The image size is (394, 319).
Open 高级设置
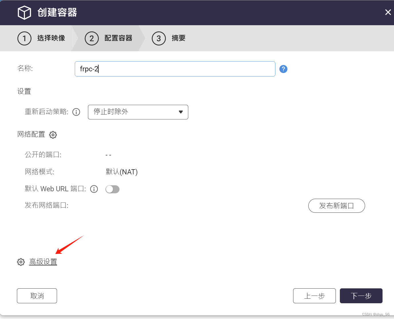43,262
